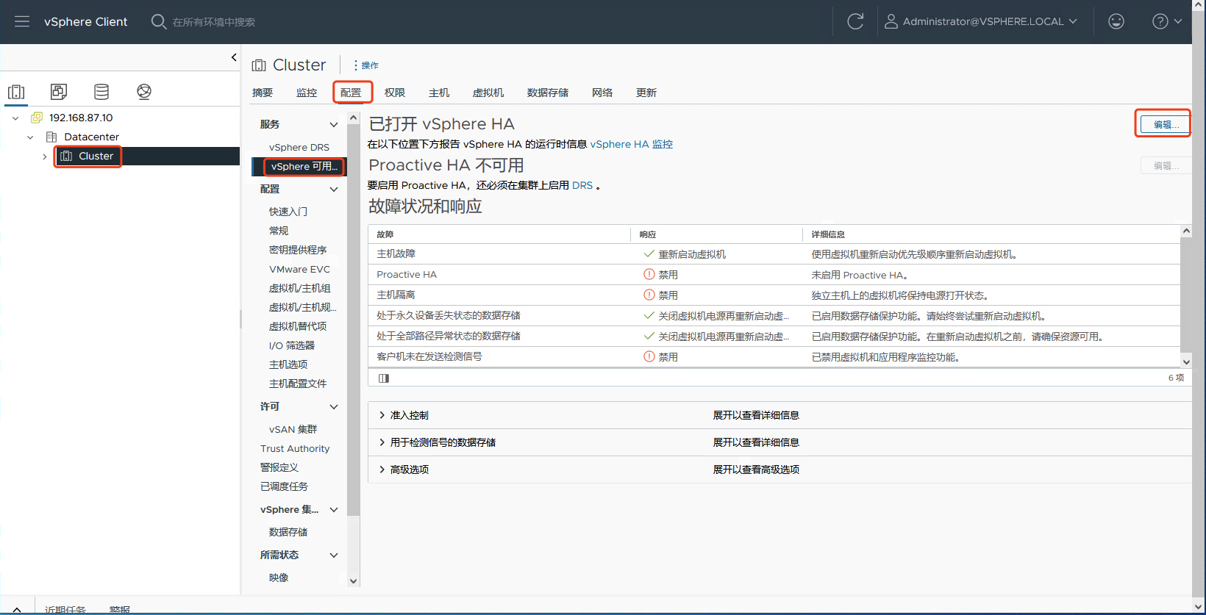Open 虚拟机替代项 page
Screen dimensions: 1206x615
(298, 326)
